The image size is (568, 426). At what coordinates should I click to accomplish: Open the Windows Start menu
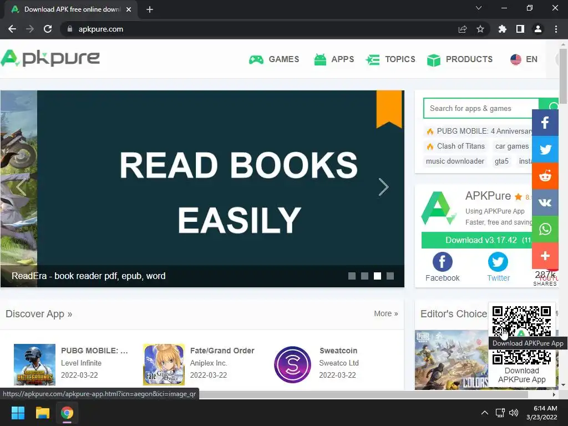pos(18,413)
